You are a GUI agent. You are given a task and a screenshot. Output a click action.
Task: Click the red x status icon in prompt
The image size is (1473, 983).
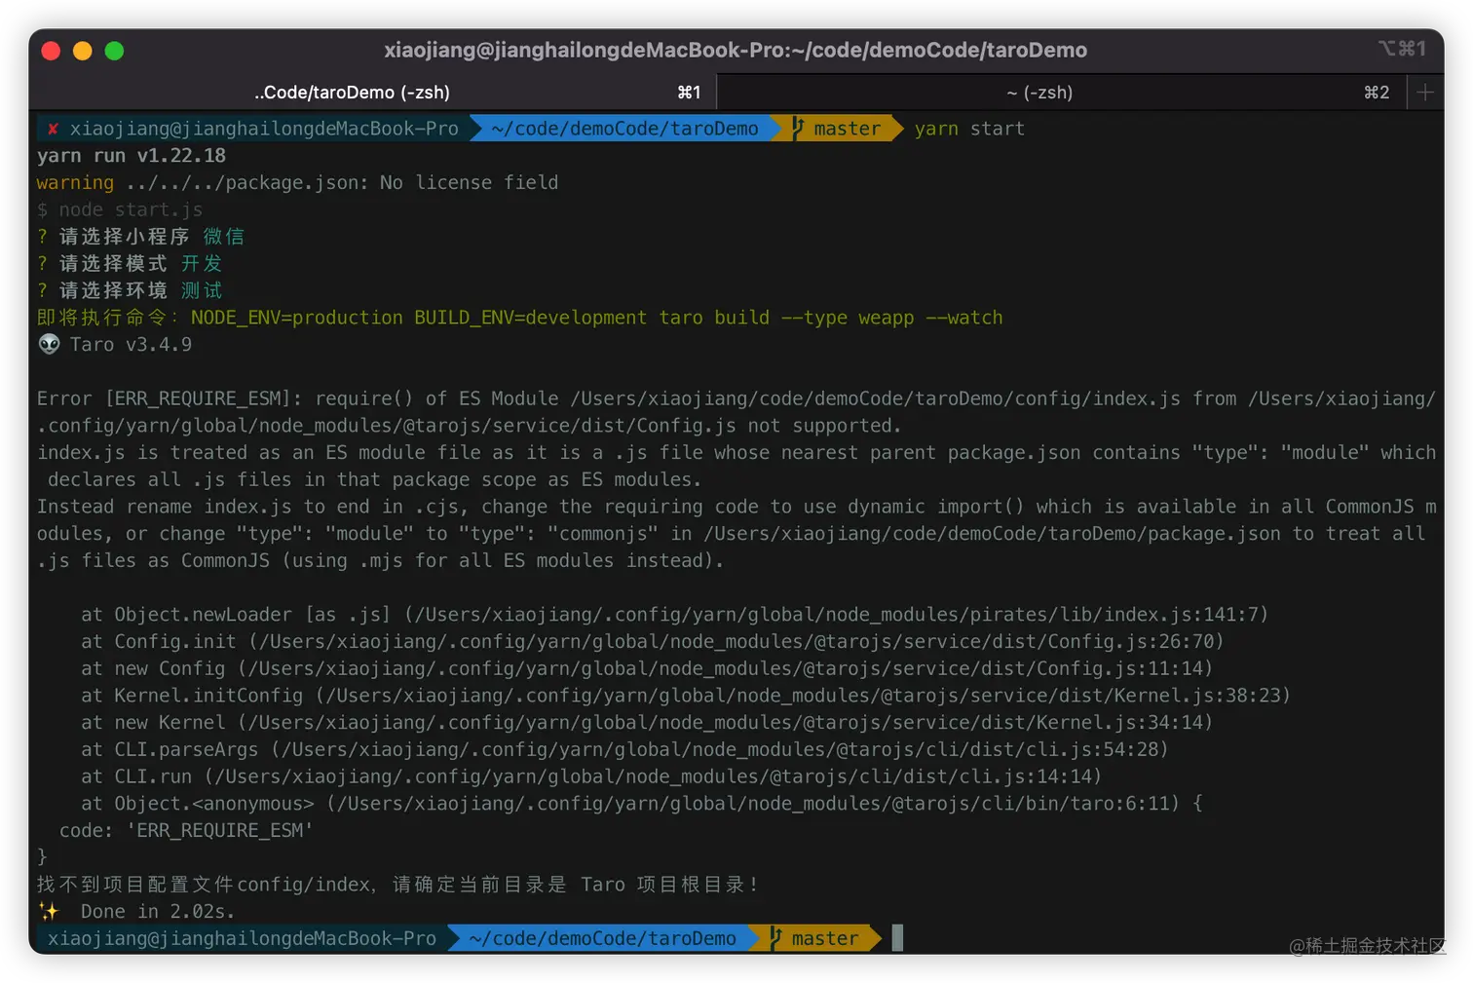(x=53, y=129)
